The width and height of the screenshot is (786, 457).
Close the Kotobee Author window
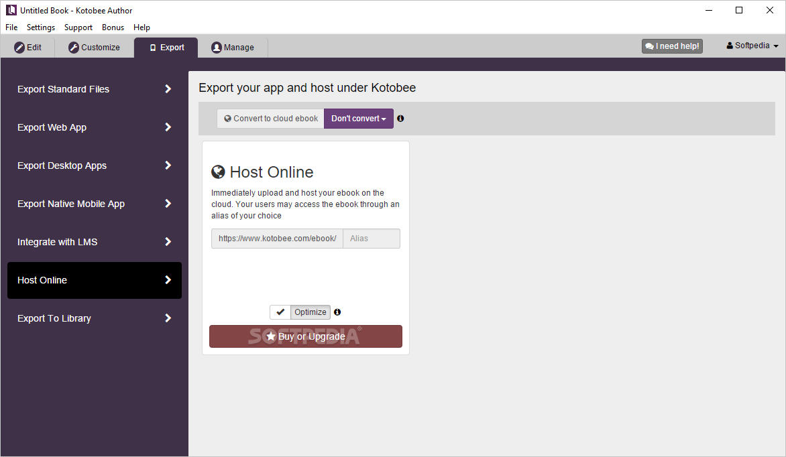(x=770, y=10)
